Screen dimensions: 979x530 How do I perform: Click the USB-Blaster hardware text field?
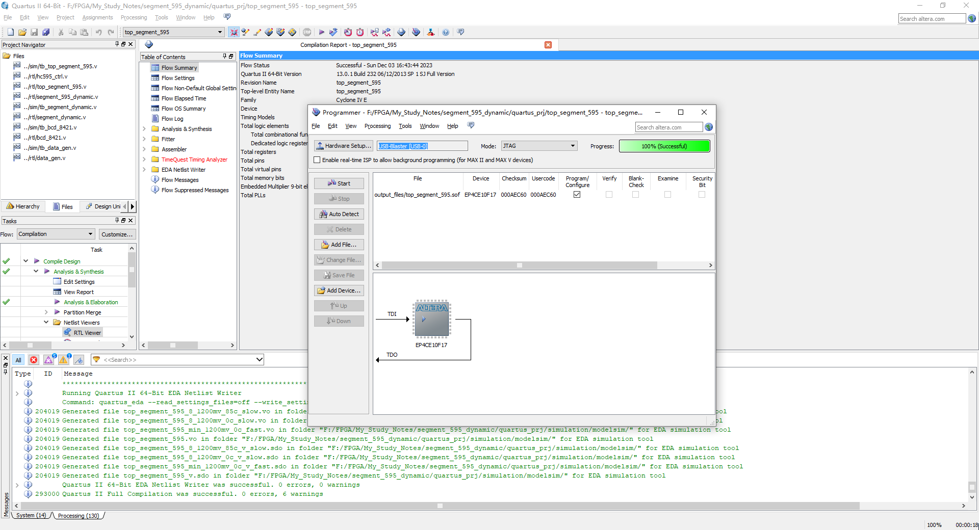click(422, 146)
